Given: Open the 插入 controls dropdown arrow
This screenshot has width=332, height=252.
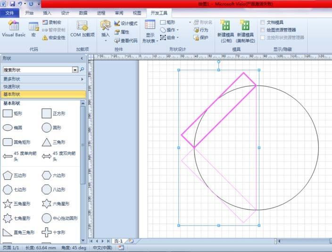Looking at the screenshot, I should [106, 41].
